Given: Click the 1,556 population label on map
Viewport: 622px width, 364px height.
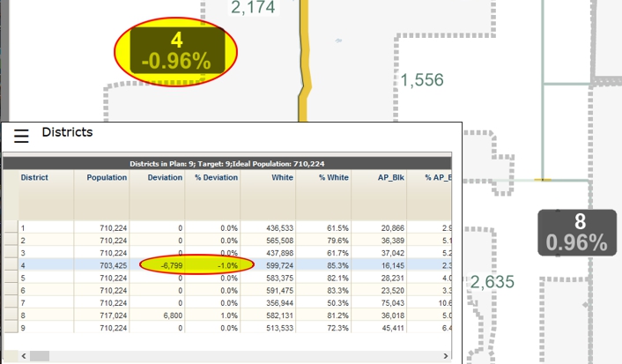Looking at the screenshot, I should click(x=421, y=81).
